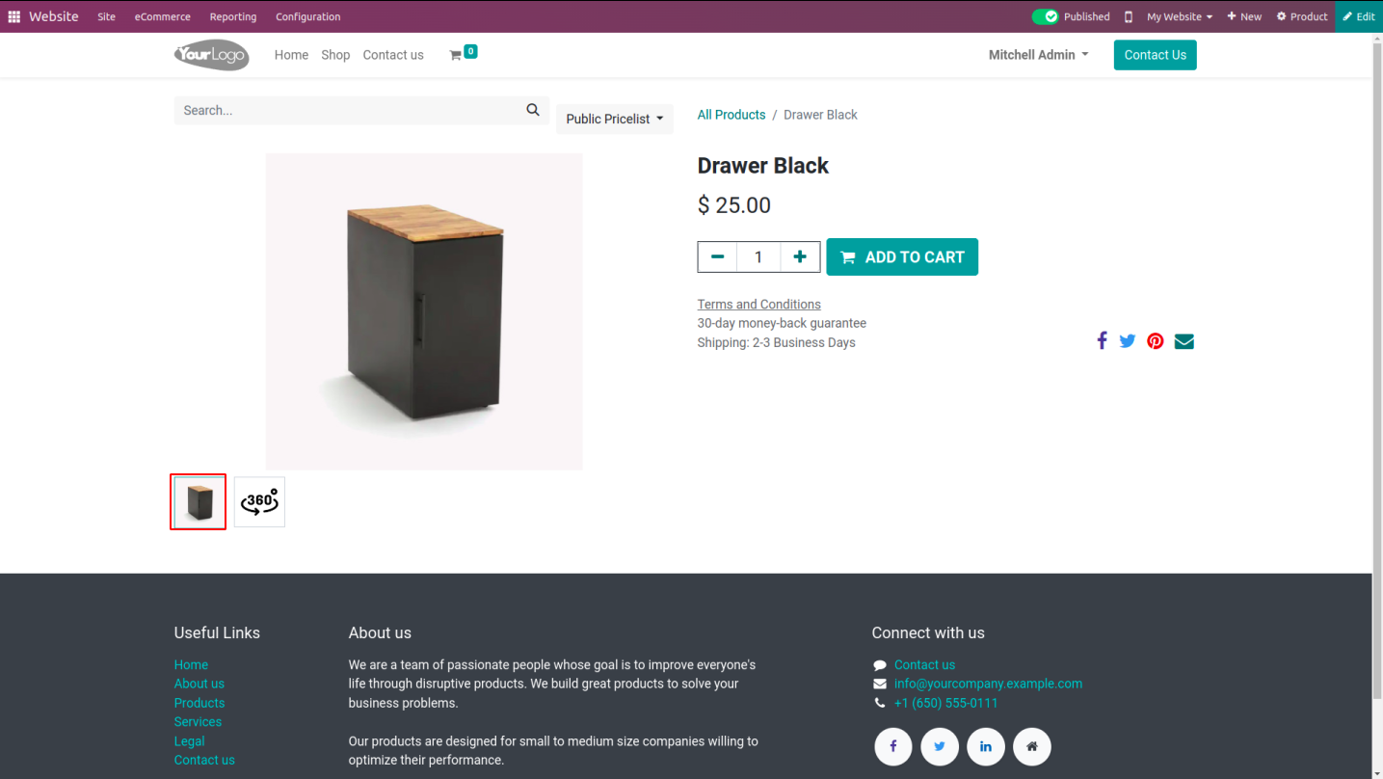Click the search magnifier icon
The height and width of the screenshot is (779, 1383).
point(533,110)
